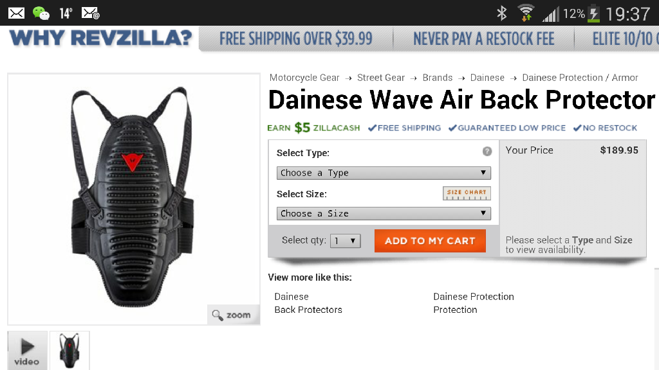Open the Dainese Protection link
659x370 pixels.
coord(474,297)
